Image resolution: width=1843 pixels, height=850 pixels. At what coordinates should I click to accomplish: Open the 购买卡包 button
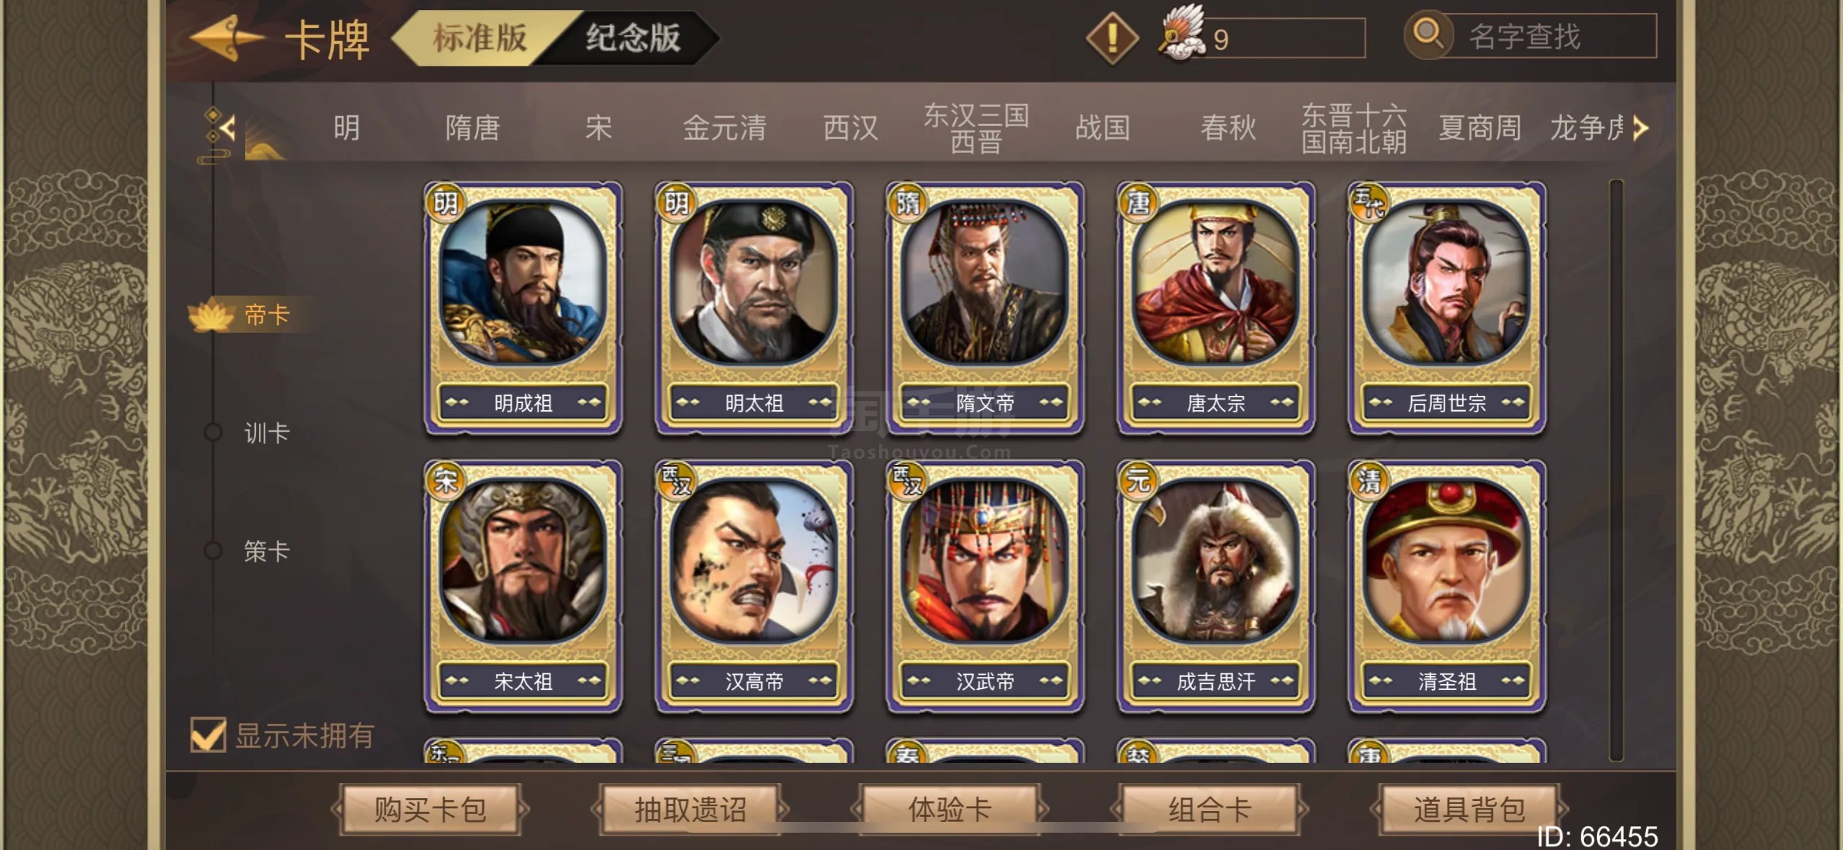430,809
